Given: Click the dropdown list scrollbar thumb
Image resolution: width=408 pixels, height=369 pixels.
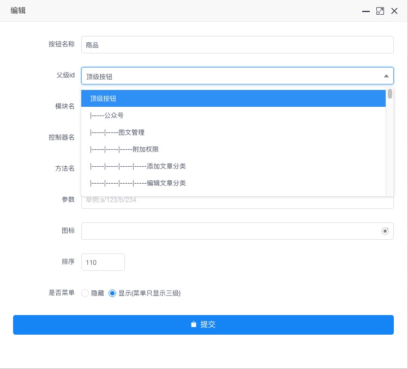Looking at the screenshot, I should [x=390, y=94].
